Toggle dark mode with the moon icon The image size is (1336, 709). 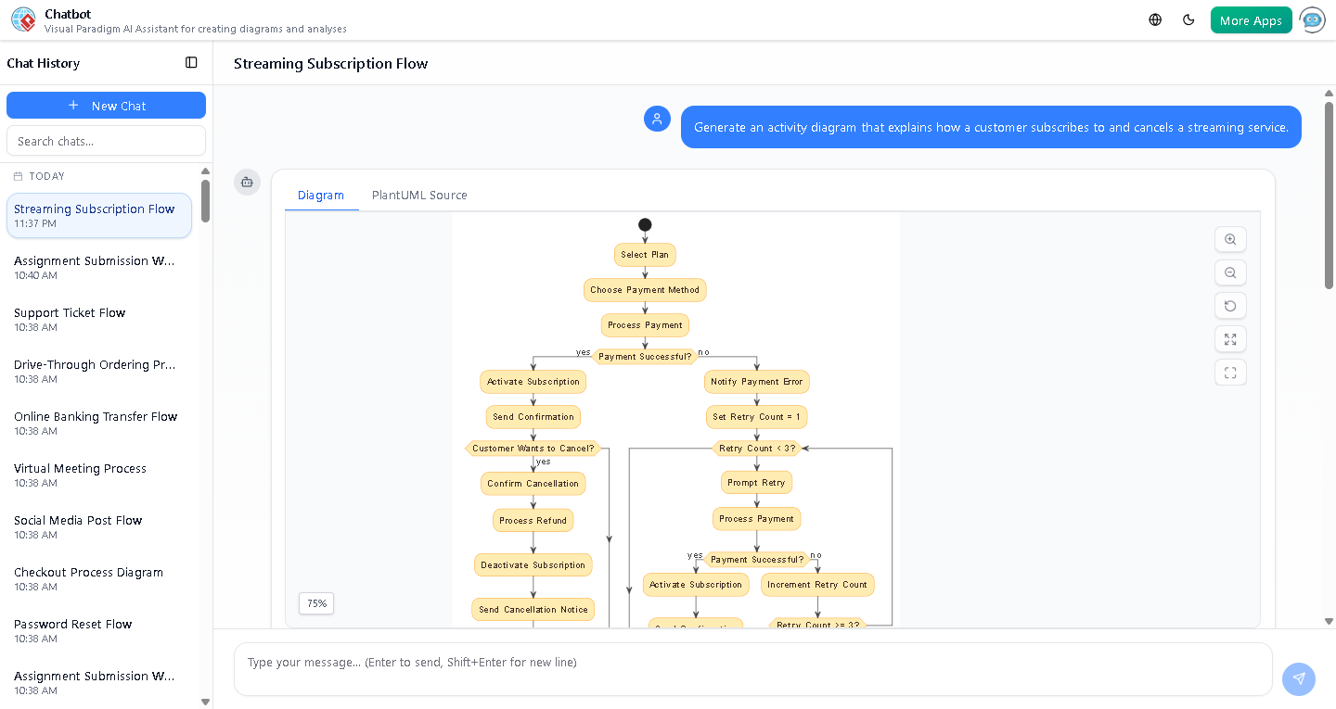pos(1188,19)
